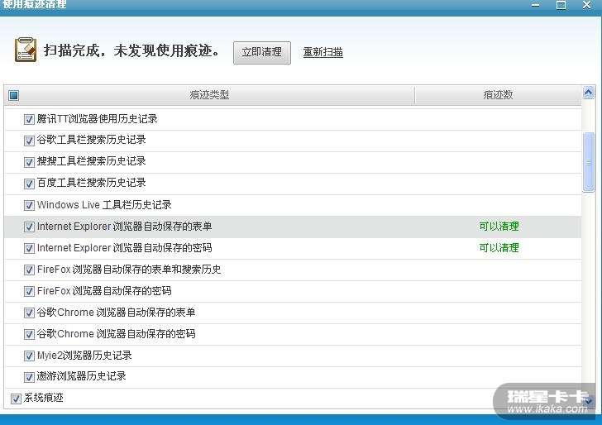This screenshot has width=602, height=425.
Task: Select the 谷歌工具栏搜索历史记录 row text
Action: tap(91, 140)
